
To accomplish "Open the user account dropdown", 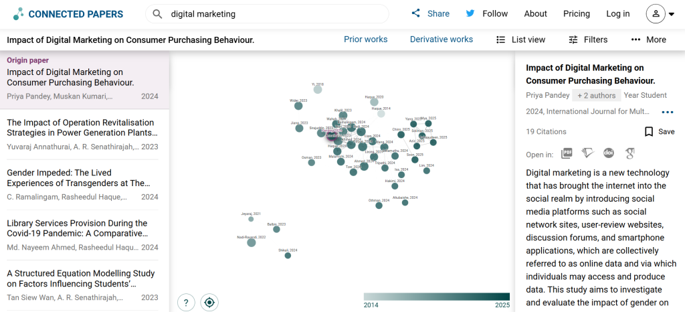I will tap(660, 14).
